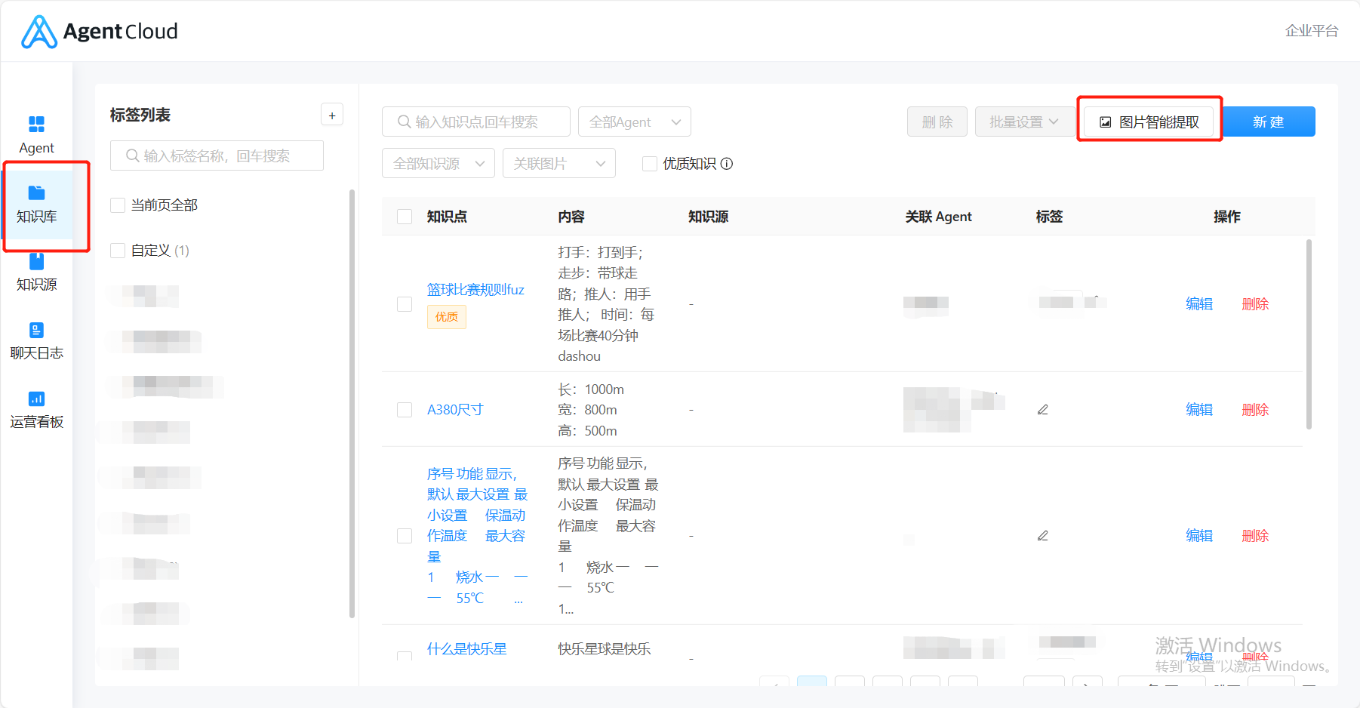Click 删除 for 篮球比赛规则fuz row
Viewport: 1360px width, 708px height.
pyautogui.click(x=1255, y=304)
